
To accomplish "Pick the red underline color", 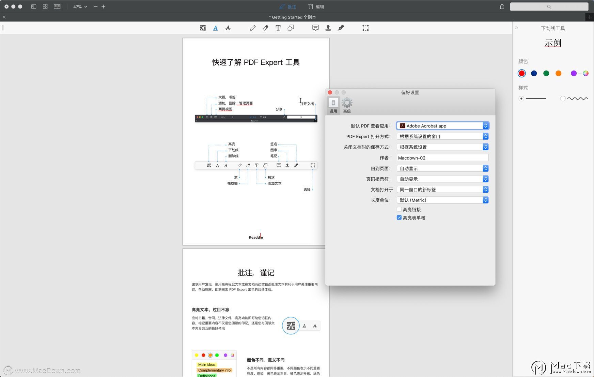I will click(x=521, y=73).
